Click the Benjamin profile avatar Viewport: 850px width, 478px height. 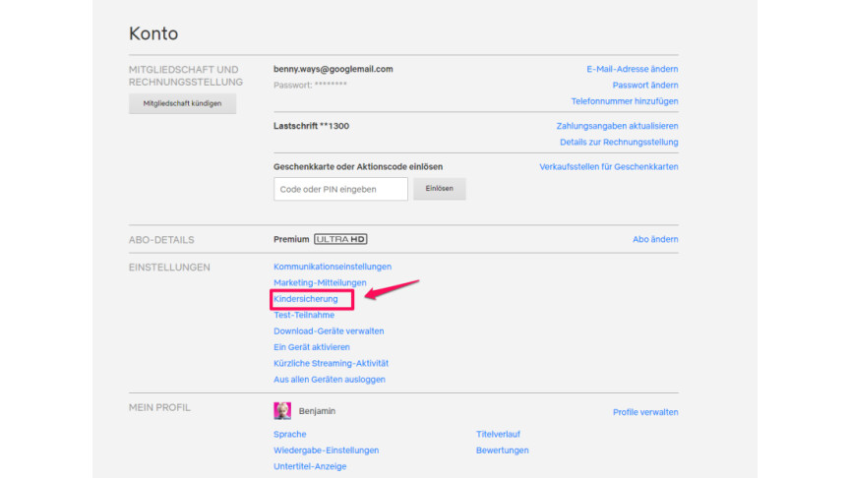(282, 411)
